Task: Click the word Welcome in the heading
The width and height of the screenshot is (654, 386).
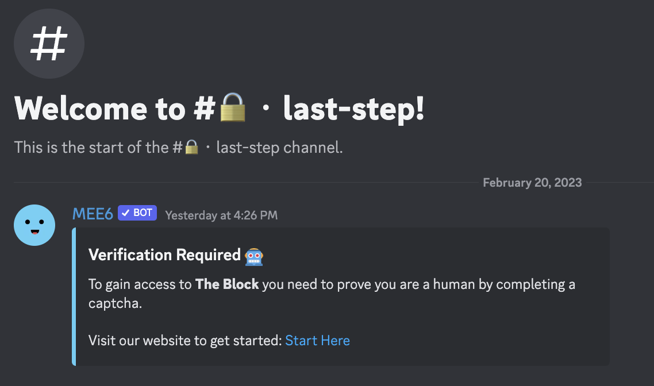Action: point(81,109)
